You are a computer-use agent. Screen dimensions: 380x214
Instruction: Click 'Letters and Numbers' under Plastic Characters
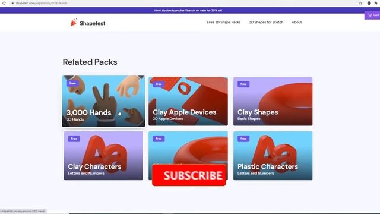tap(256, 173)
